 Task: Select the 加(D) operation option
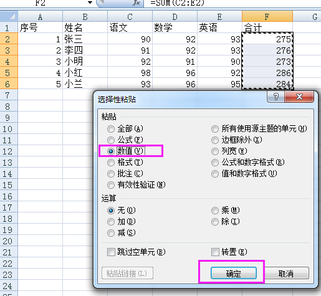click(x=122, y=222)
